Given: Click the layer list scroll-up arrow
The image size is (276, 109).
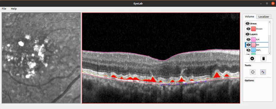Looking at the screenshot, I should pos(270,22).
